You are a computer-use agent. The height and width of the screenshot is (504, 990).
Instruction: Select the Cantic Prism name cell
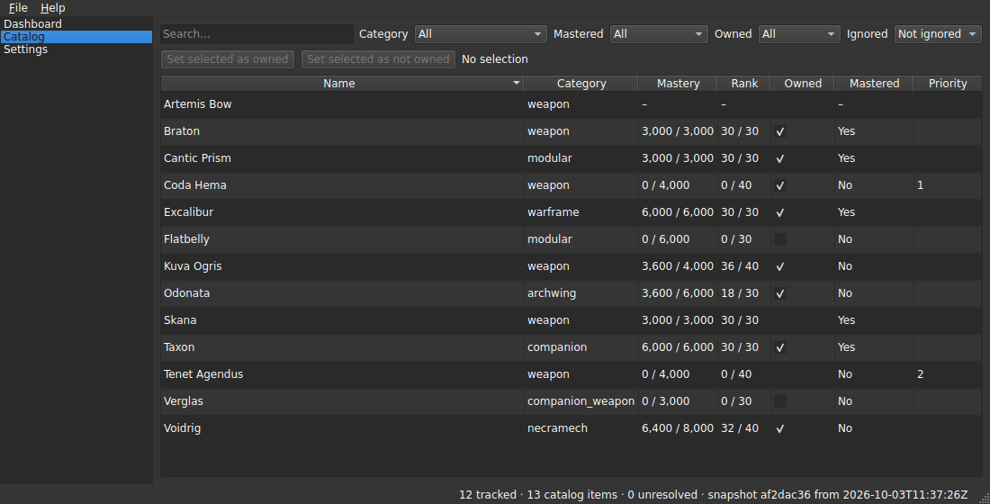[342, 158]
